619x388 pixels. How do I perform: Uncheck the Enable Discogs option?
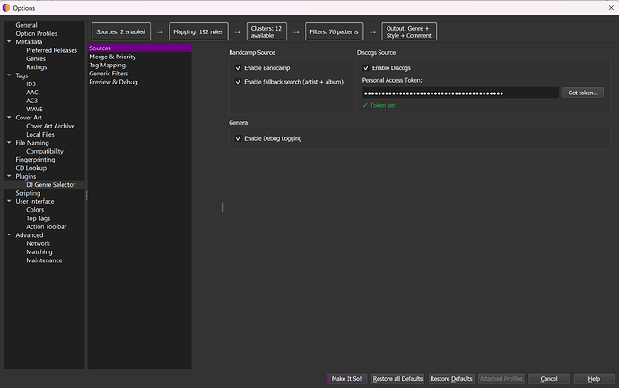365,68
